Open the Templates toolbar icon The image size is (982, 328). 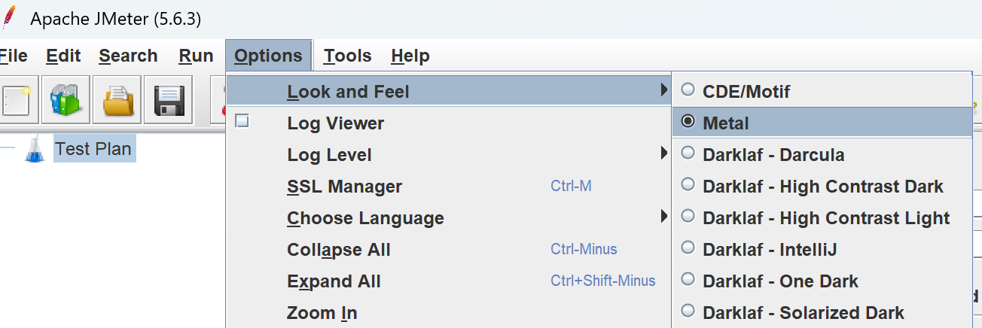[66, 99]
